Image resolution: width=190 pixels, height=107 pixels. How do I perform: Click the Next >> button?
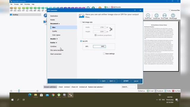point(113,81)
